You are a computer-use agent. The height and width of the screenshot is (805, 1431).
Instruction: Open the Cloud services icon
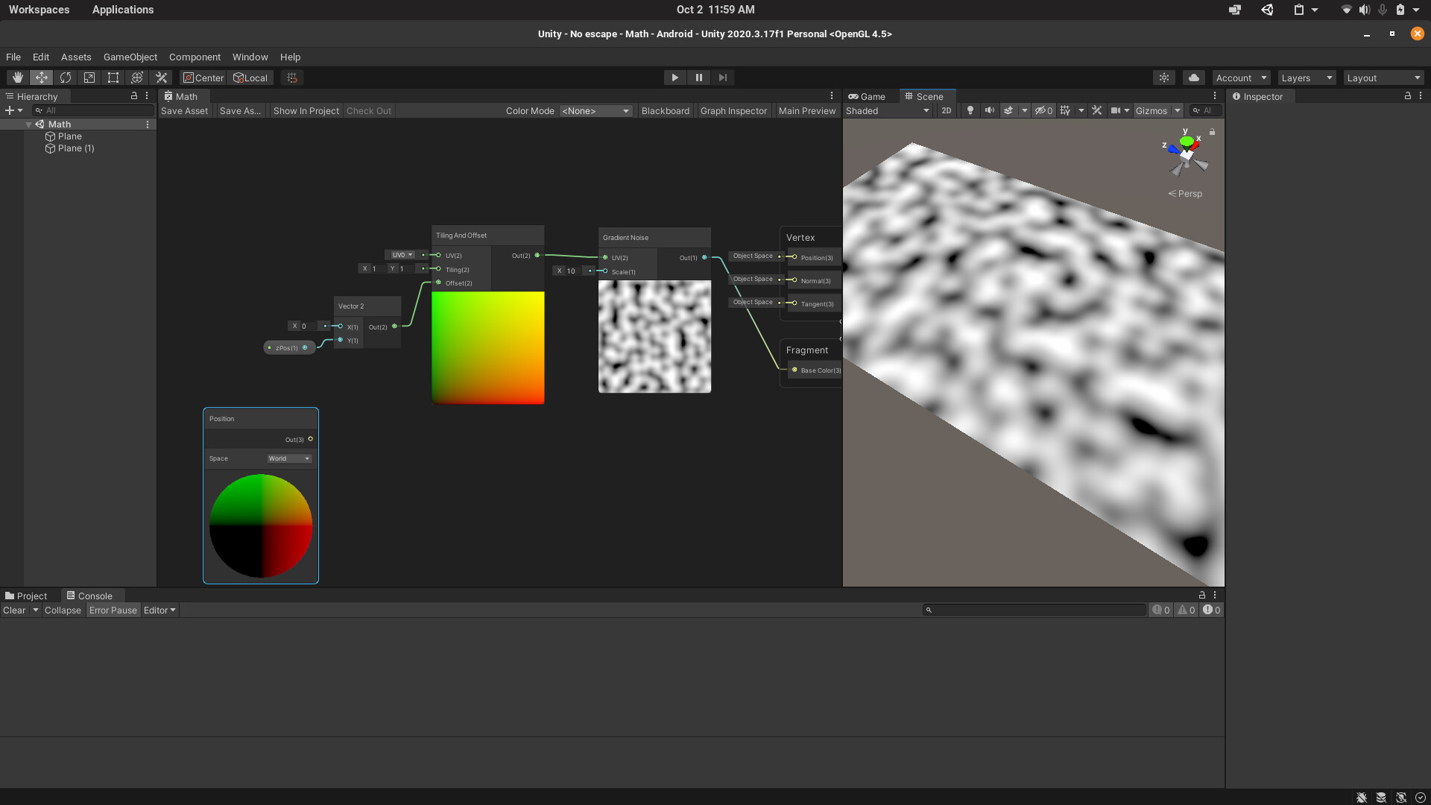pos(1194,78)
